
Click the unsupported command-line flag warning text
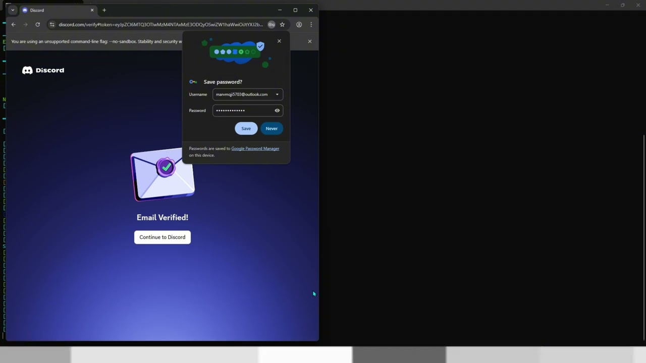click(x=96, y=41)
